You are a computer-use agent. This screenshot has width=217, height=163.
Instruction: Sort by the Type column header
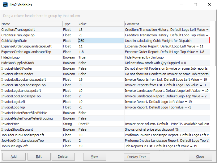(70, 24)
